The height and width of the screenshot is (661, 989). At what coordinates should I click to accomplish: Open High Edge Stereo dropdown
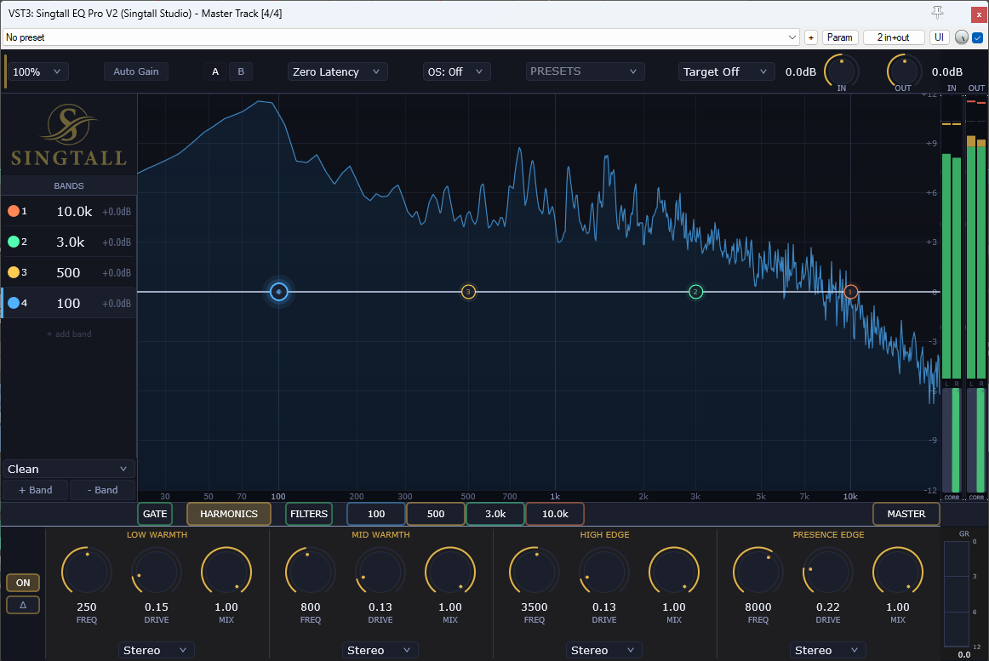pos(603,650)
